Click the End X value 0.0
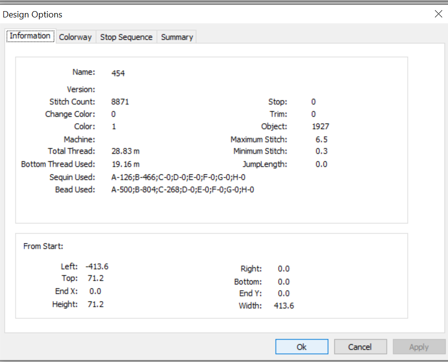Screen dimensions: 448x362 coord(95,291)
